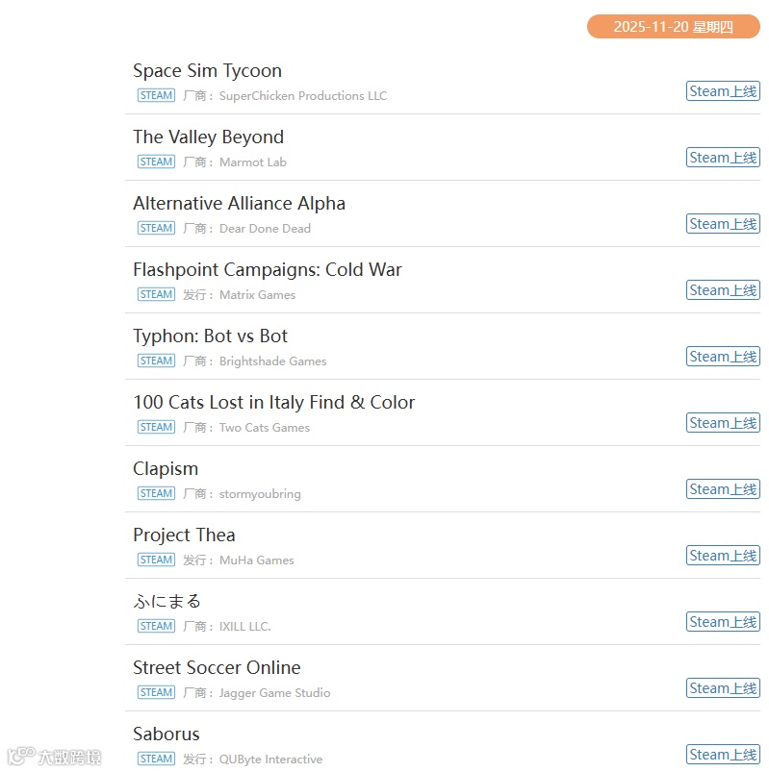Select the STEAM tag beneath Clapism
The image size is (769, 772).
[156, 493]
